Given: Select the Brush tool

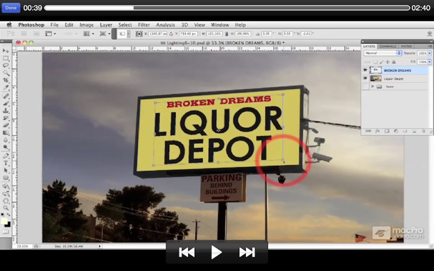Looking at the screenshot, I should coord(5,103).
